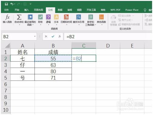Switch to the 视图 ribbon tab

(x=79, y=10)
